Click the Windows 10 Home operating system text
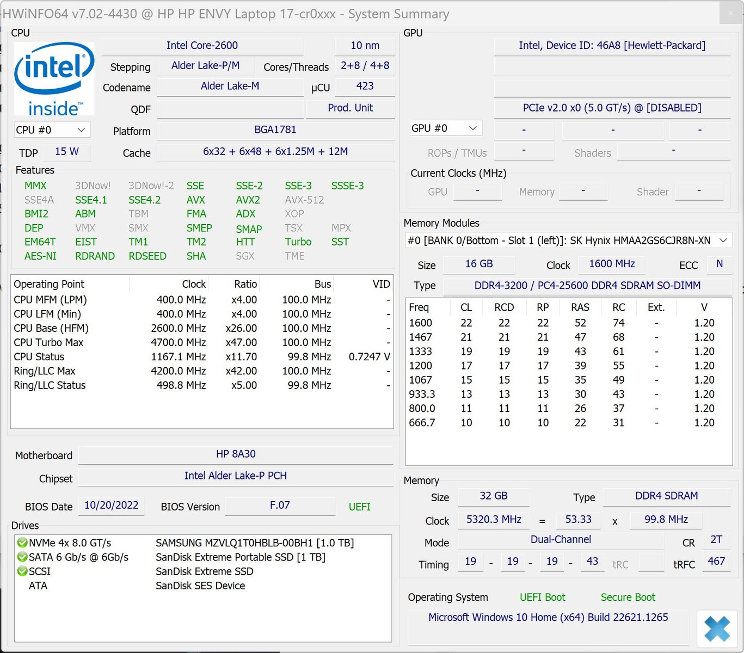Screen dimensions: 744x653 tap(548, 617)
